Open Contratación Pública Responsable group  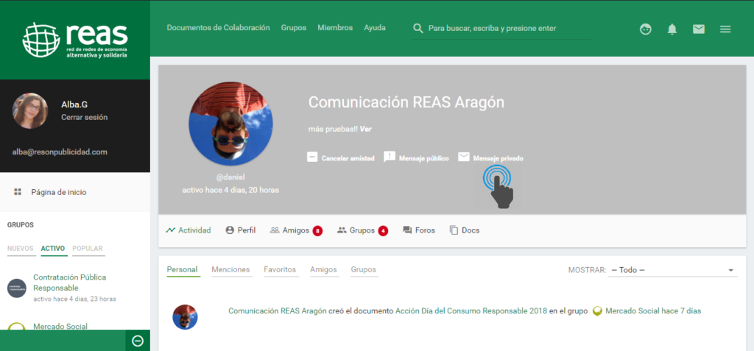pos(69,283)
